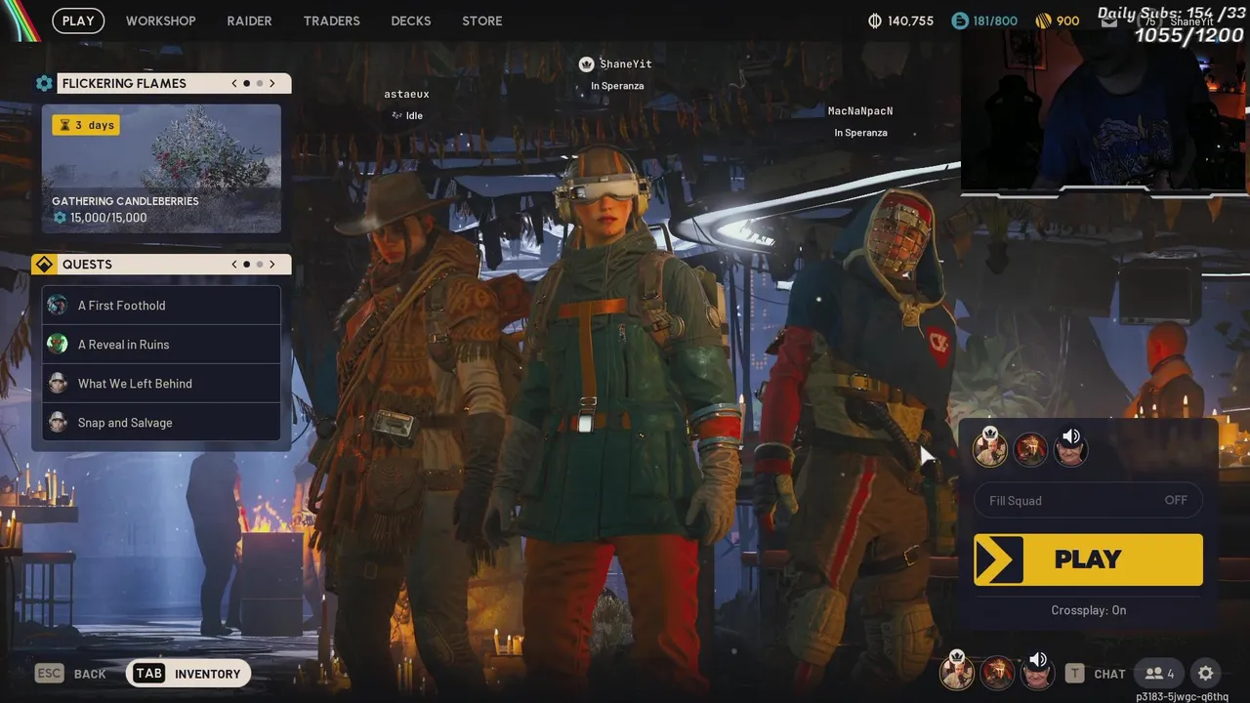Click the What We Left Behind quest icon
The image size is (1250, 703).
coord(58,383)
